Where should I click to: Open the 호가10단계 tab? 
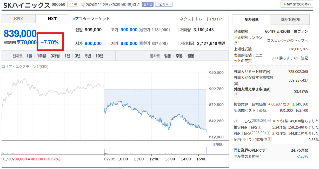290,19
